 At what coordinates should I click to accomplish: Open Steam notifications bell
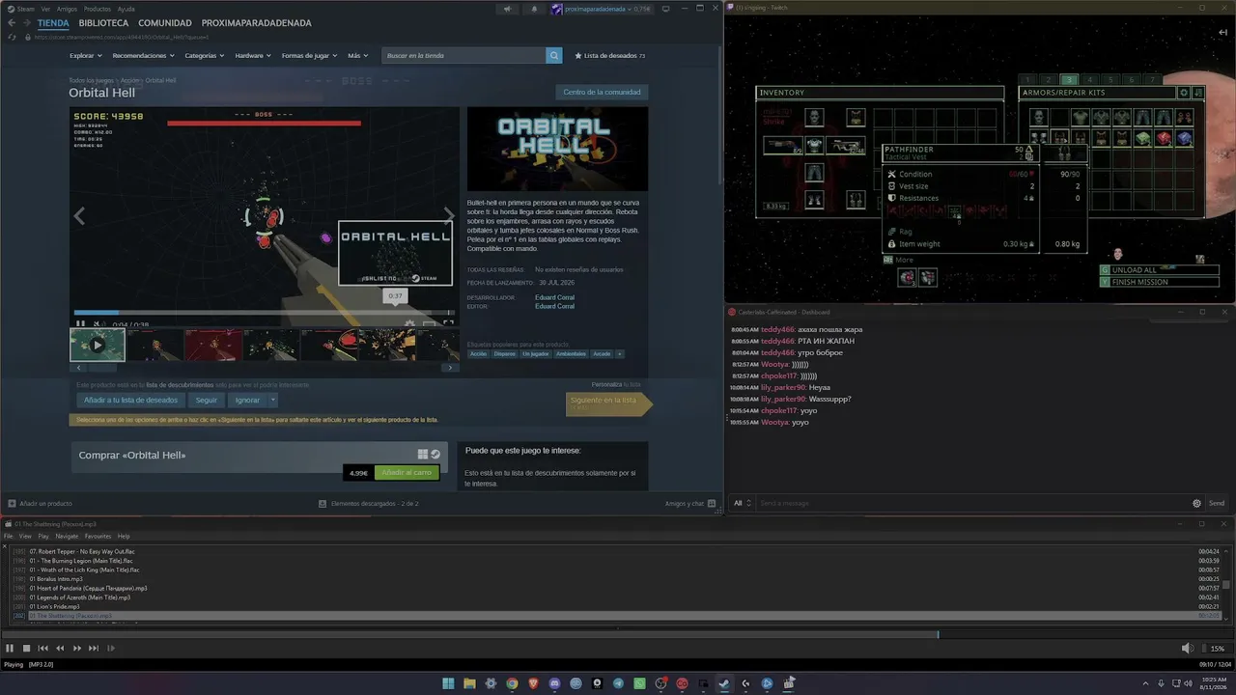coord(534,9)
